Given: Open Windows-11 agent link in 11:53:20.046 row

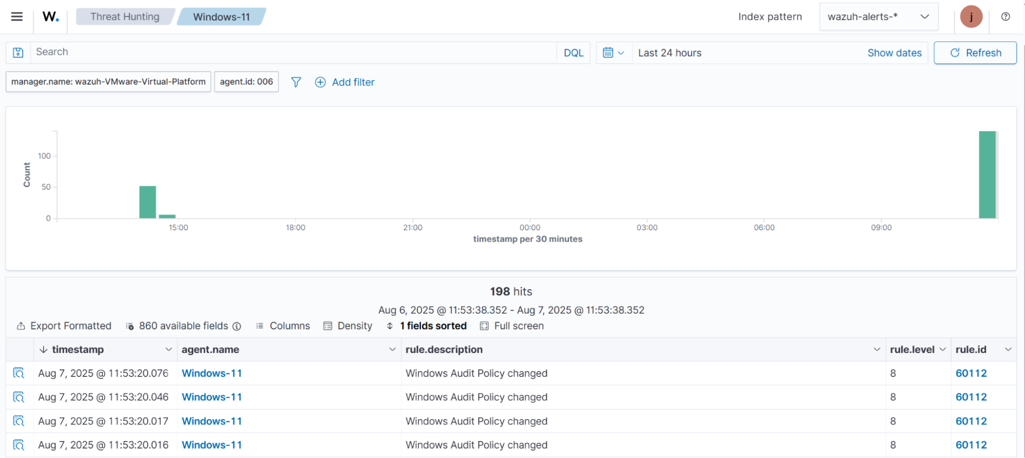Looking at the screenshot, I should pyautogui.click(x=212, y=397).
